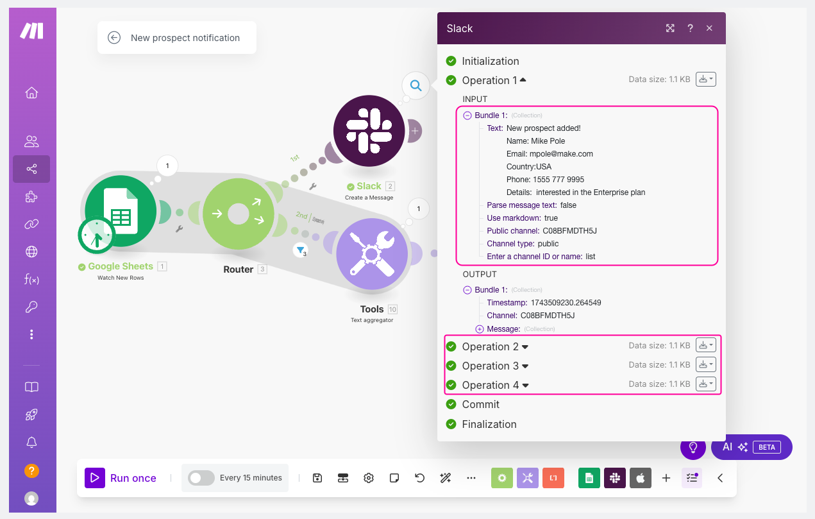Open help in Slack panel header
The height and width of the screenshot is (519, 815).
pyautogui.click(x=691, y=28)
